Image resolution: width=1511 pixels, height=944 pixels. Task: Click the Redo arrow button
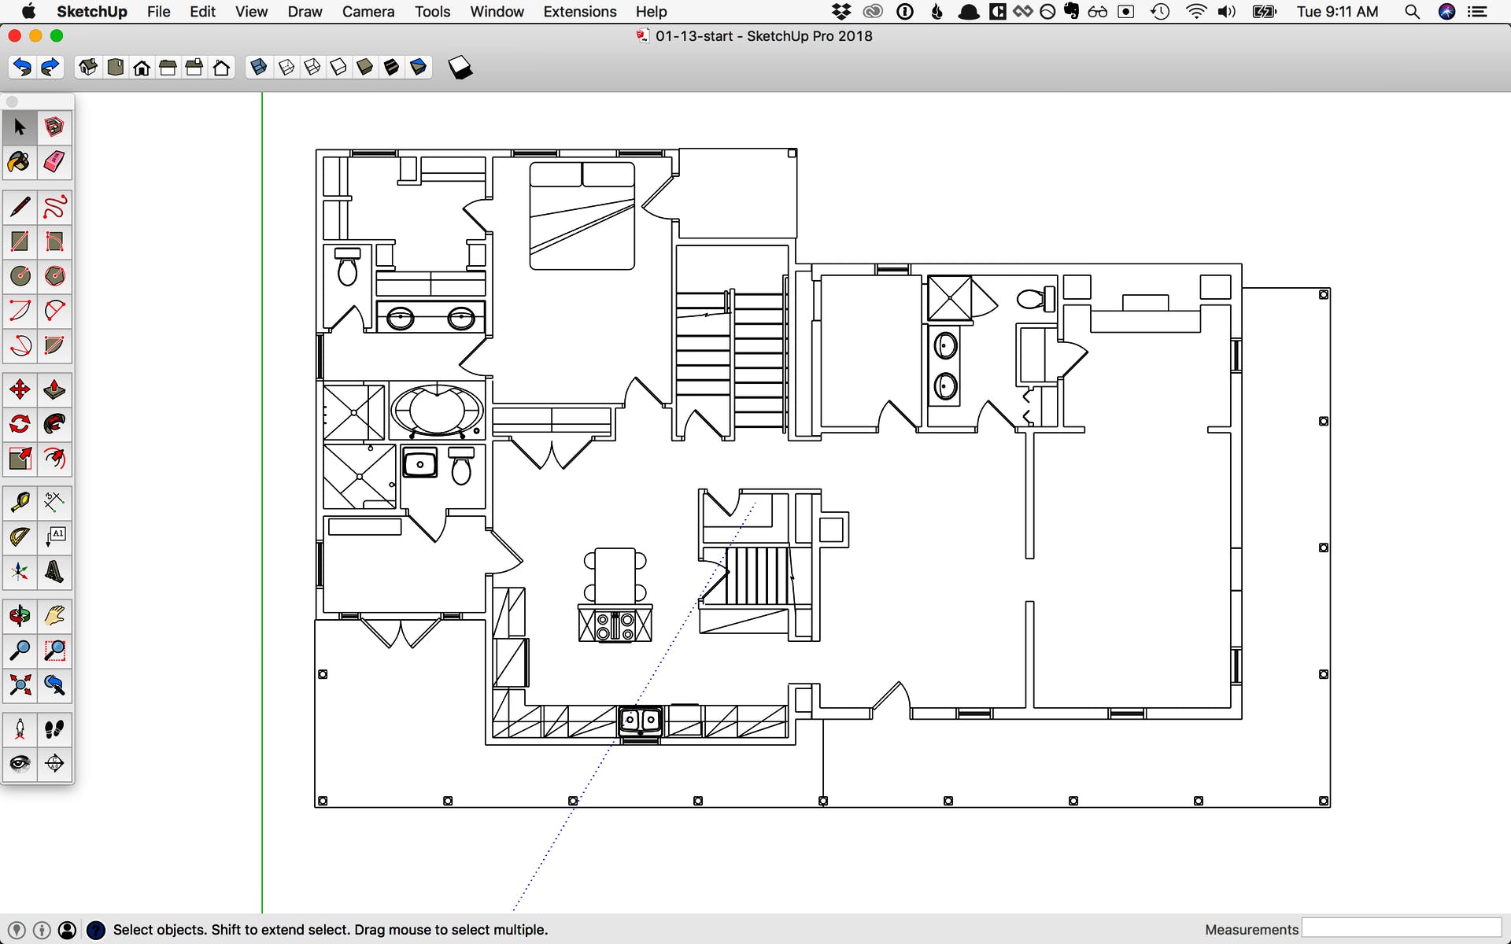pyautogui.click(x=50, y=68)
